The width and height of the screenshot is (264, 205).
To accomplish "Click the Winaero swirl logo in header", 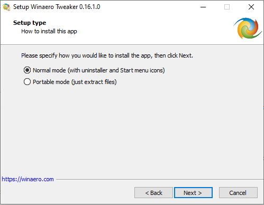I will (x=248, y=28).
